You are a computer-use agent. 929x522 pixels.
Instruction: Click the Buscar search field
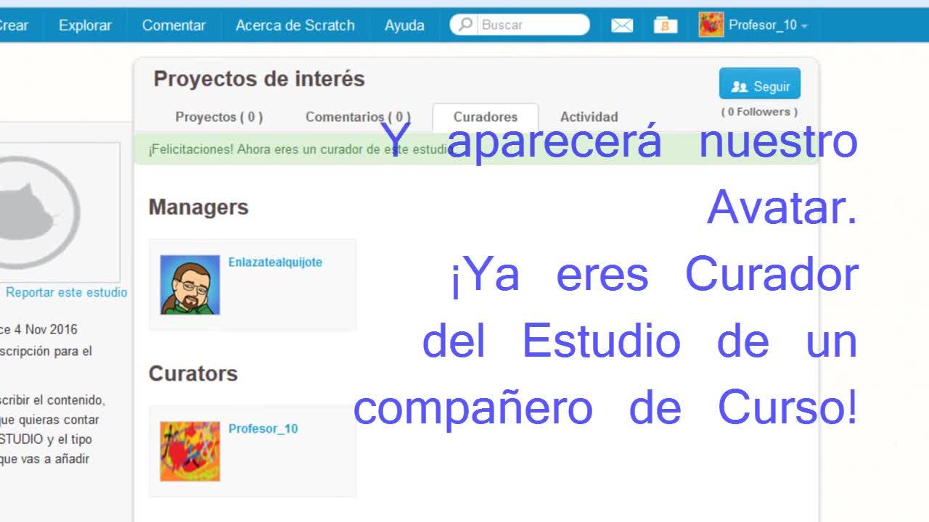click(520, 25)
